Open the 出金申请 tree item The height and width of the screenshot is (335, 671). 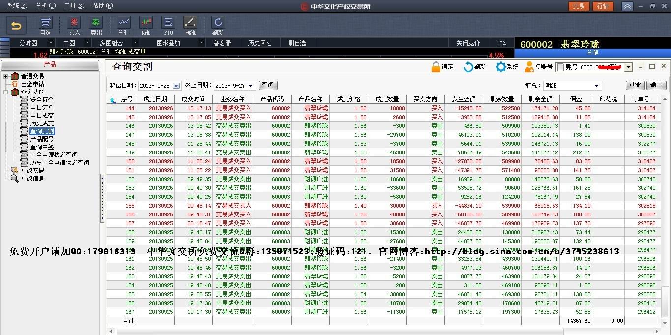pyautogui.click(x=32, y=84)
